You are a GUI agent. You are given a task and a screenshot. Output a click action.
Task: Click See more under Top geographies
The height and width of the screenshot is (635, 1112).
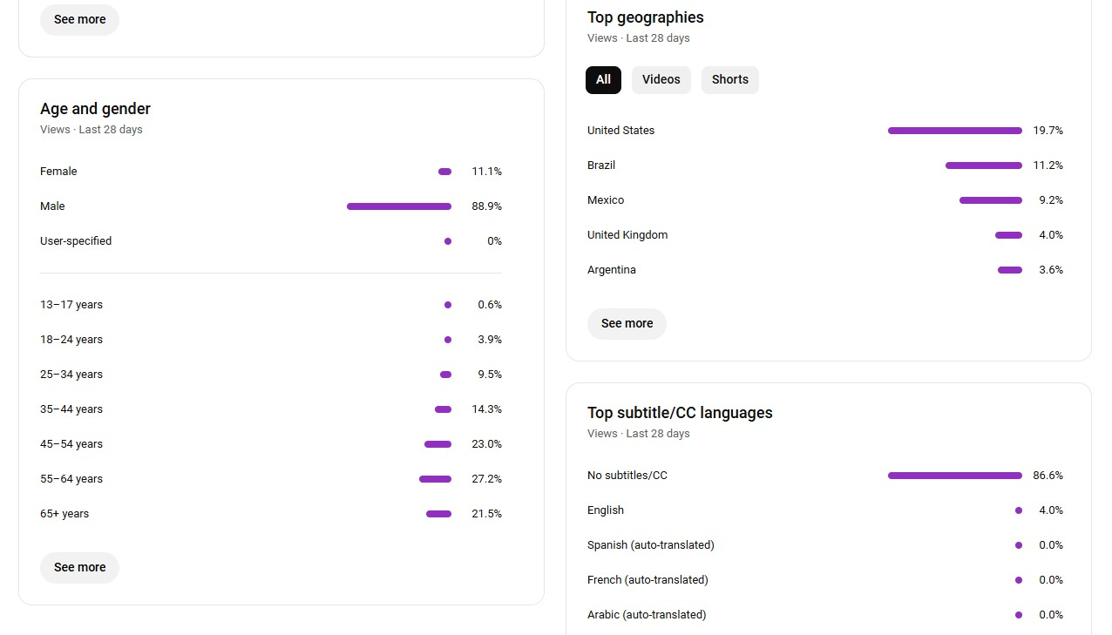pos(627,323)
